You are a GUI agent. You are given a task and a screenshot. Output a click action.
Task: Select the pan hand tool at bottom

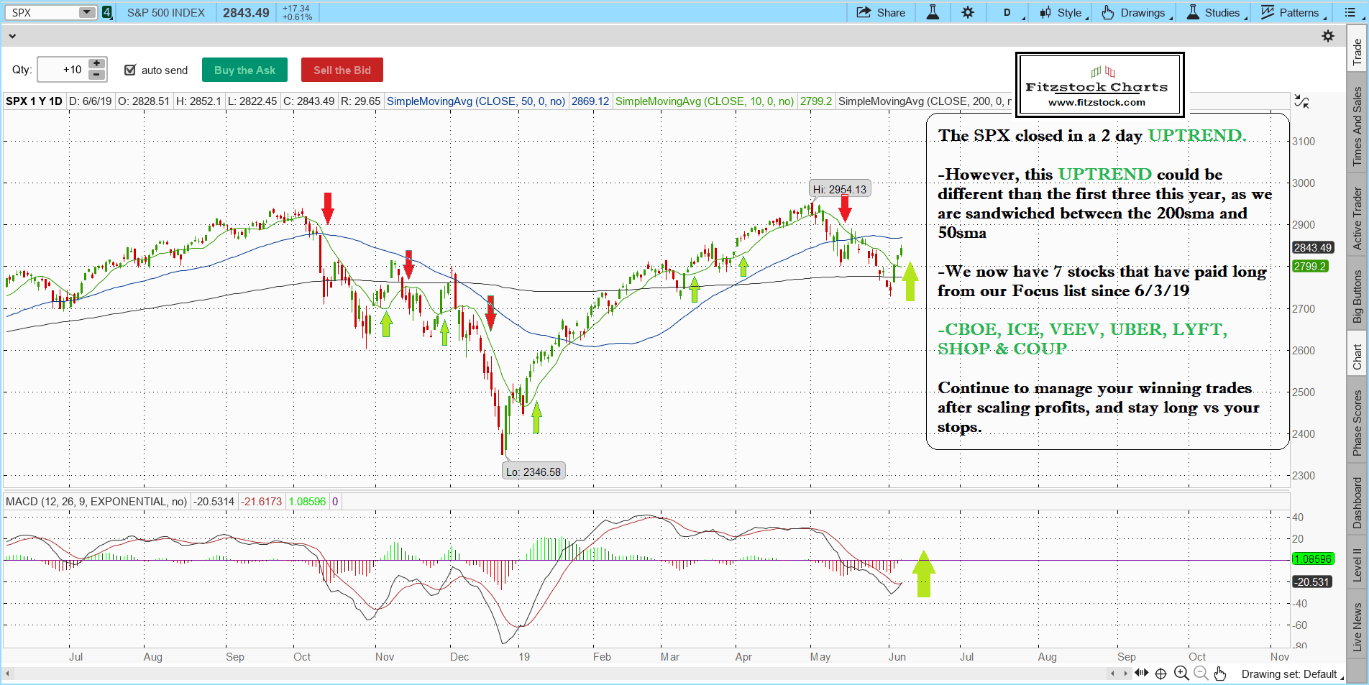pyautogui.click(x=1220, y=673)
